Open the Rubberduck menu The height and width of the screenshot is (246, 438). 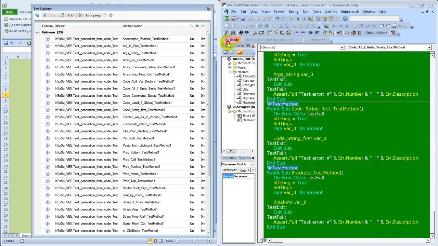pos(349,12)
